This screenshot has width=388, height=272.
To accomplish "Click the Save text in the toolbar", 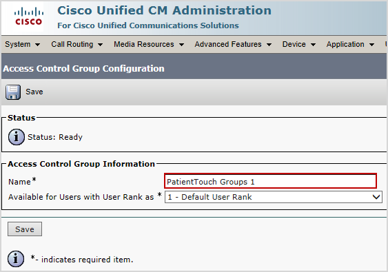I will (x=34, y=92).
